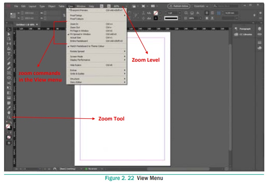Open Bridge with the Br icon

click(x=101, y=6)
